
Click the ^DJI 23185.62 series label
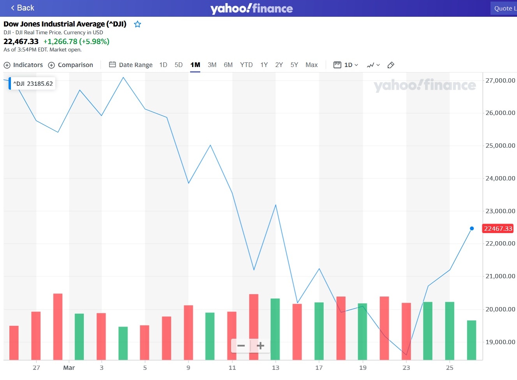pos(33,84)
